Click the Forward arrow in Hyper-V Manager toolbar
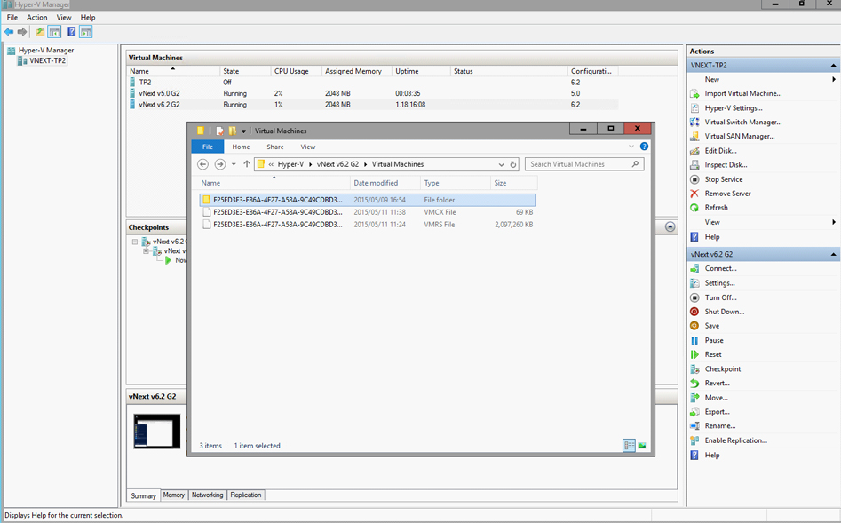The width and height of the screenshot is (841, 523). coord(22,32)
